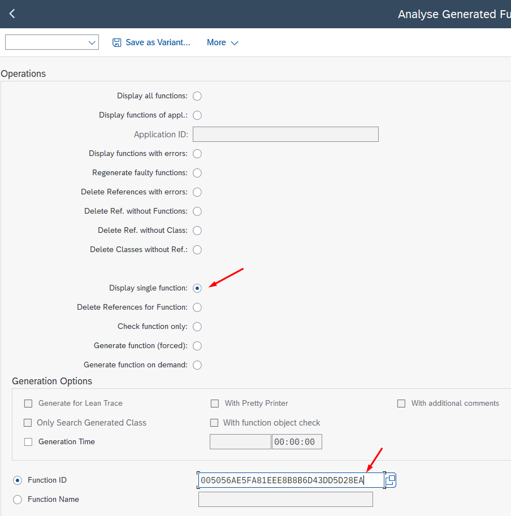Click the Function ID input field

click(291, 480)
